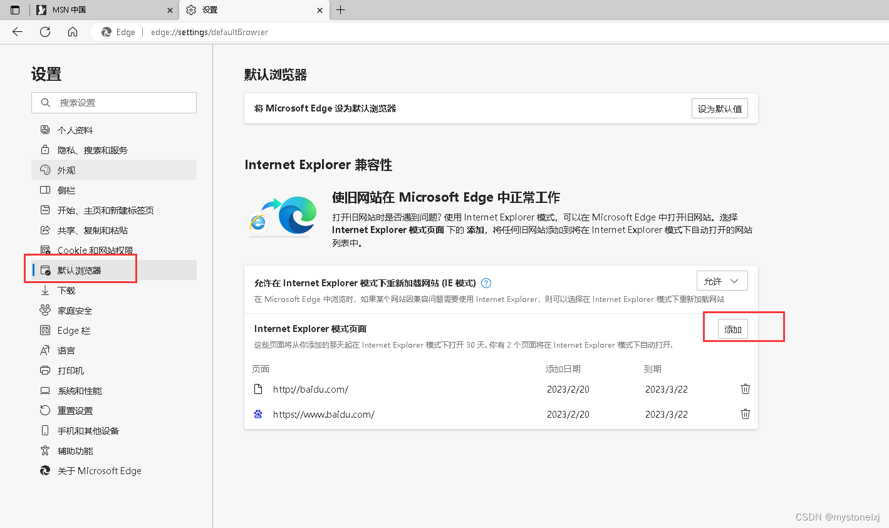Open 下载 settings
This screenshot has height=528, width=889.
click(x=114, y=291)
